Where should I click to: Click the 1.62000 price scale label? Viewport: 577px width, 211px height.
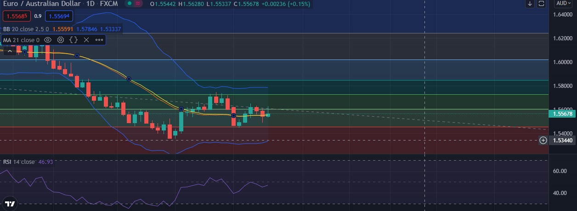563,38
